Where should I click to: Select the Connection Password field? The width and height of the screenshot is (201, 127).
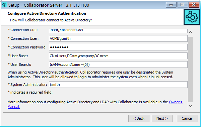tap(118, 47)
